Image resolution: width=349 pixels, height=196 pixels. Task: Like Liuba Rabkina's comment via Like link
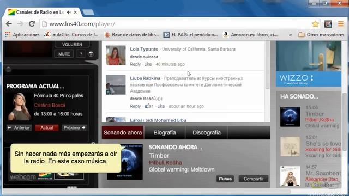[x=161, y=106]
